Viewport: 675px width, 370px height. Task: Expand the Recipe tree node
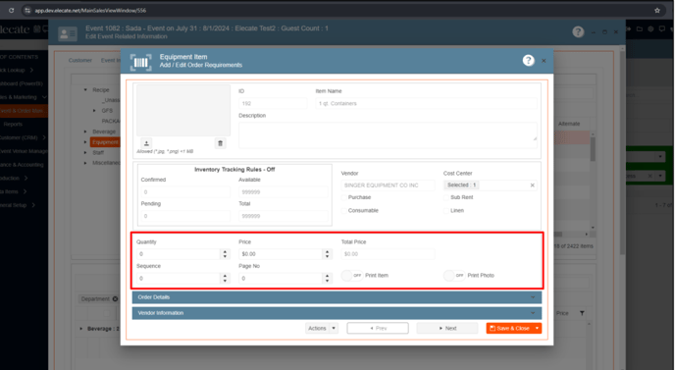pyautogui.click(x=85, y=90)
